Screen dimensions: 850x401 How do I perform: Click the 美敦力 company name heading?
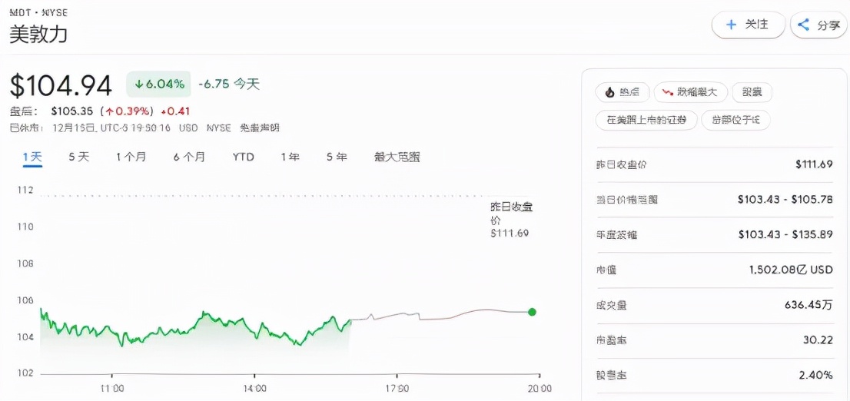click(x=38, y=35)
